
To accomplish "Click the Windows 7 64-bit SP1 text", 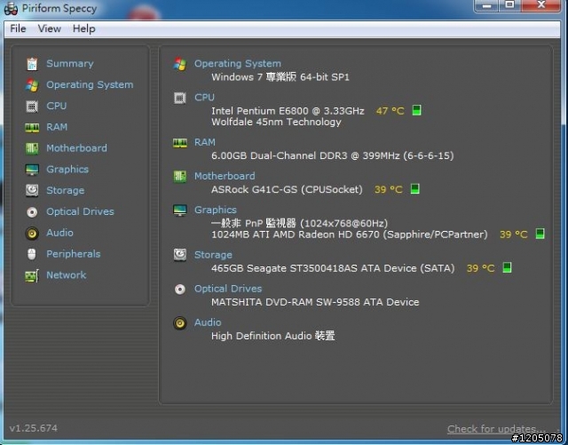I will [280, 77].
